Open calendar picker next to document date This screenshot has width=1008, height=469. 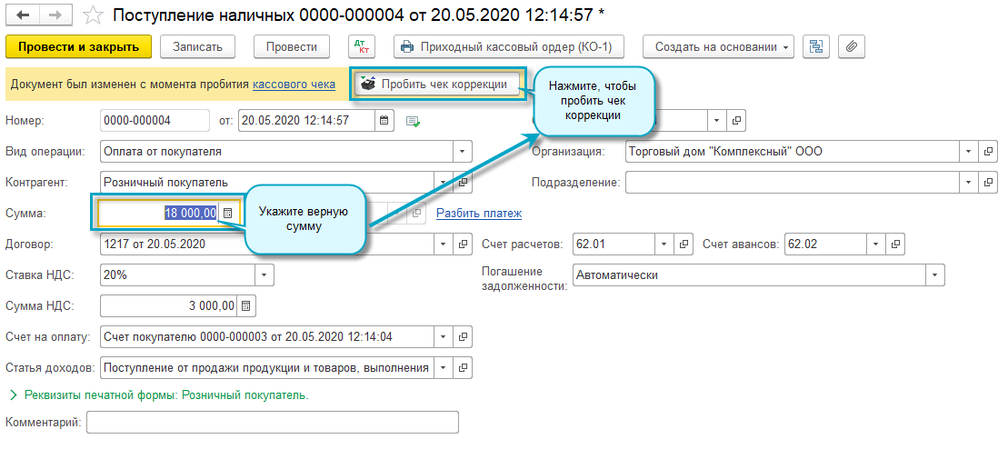click(384, 120)
